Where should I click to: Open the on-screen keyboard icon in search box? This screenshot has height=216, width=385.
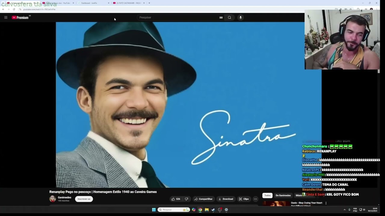221,17
